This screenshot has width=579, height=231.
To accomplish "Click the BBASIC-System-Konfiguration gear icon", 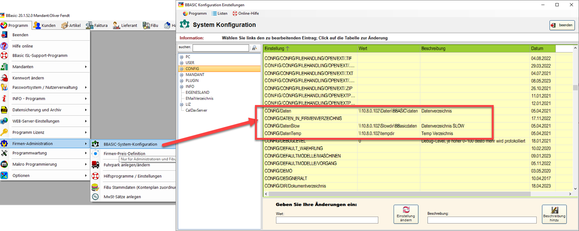I will point(95,144).
